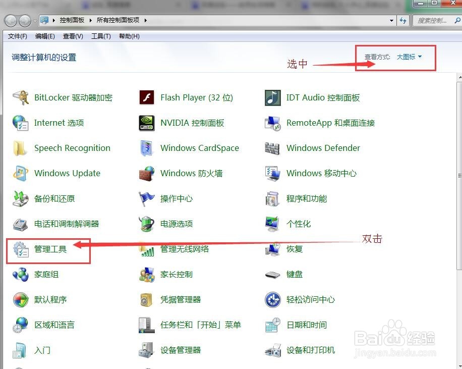The height and width of the screenshot is (369, 462).
Task: Click the vertical scrollbar thumb
Action: click(459, 176)
